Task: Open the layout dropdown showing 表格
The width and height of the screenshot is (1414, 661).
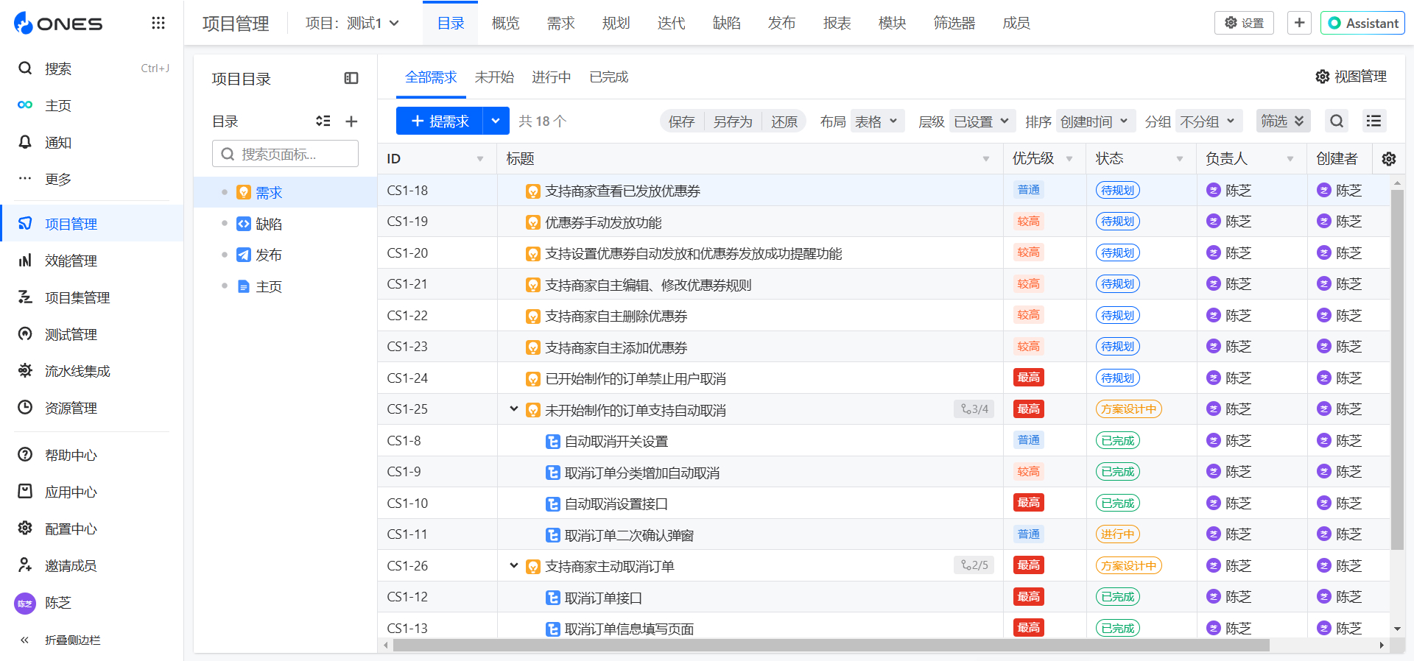Action: (x=876, y=121)
